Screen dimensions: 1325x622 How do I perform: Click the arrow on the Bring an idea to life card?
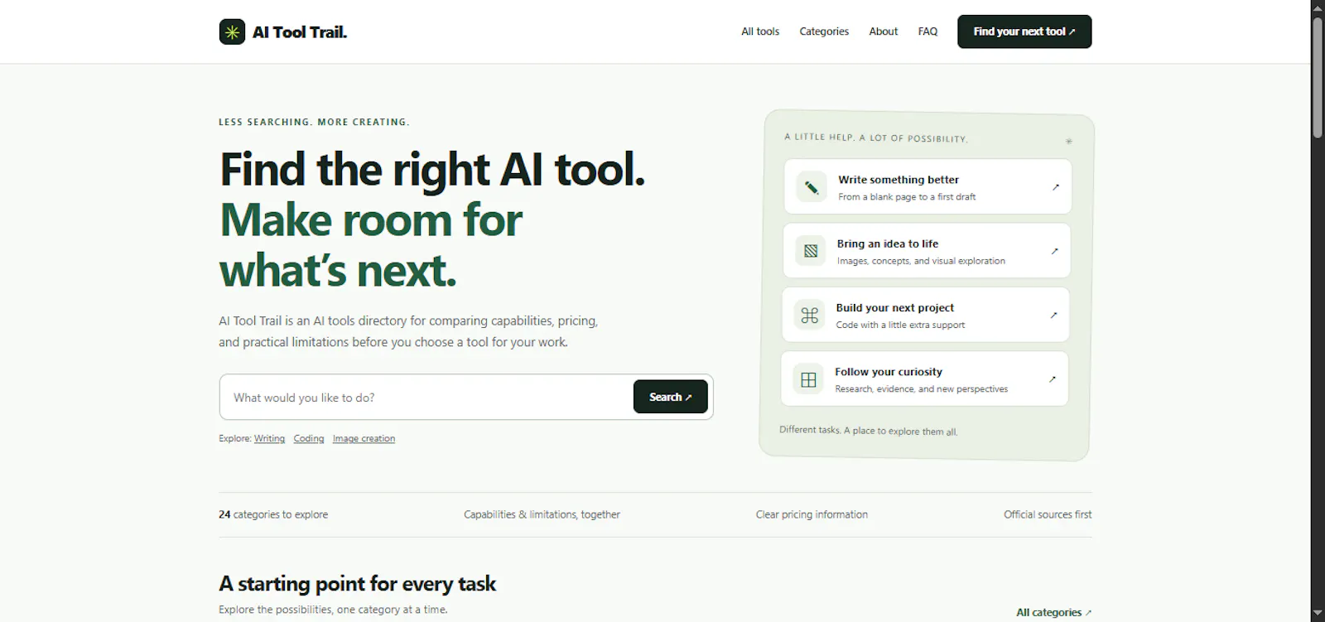pos(1055,251)
